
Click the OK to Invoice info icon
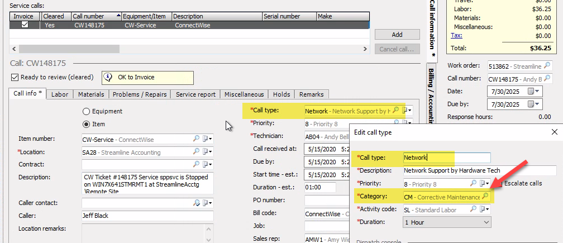point(109,78)
